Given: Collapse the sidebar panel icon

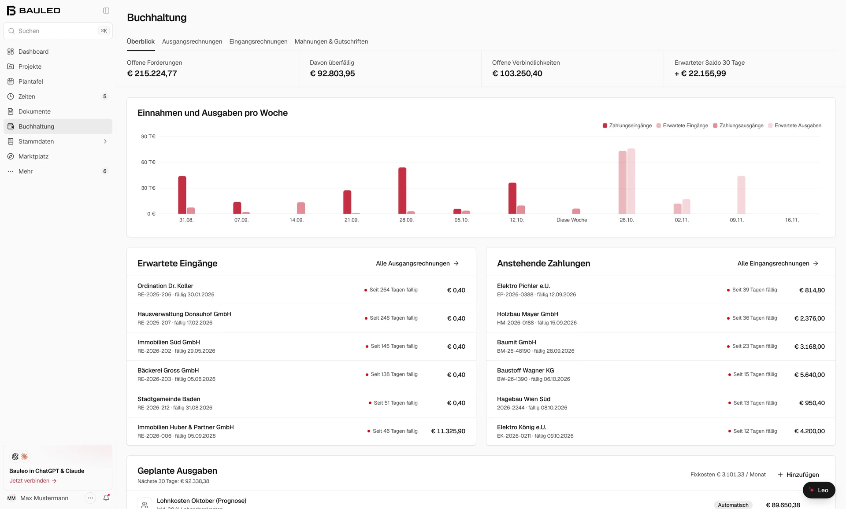Looking at the screenshot, I should [106, 11].
